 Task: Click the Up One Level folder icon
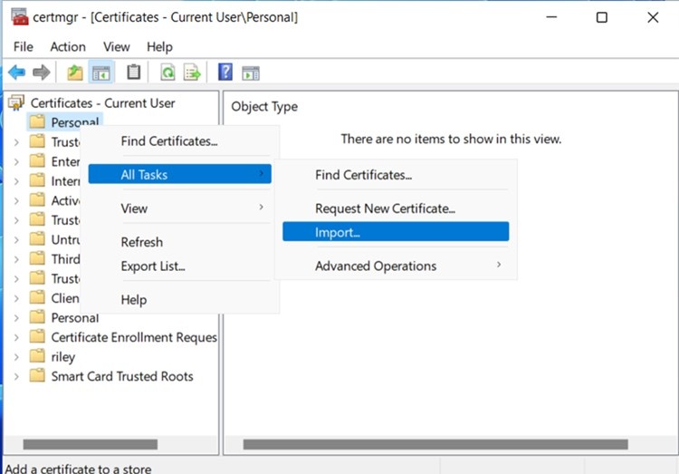(75, 73)
